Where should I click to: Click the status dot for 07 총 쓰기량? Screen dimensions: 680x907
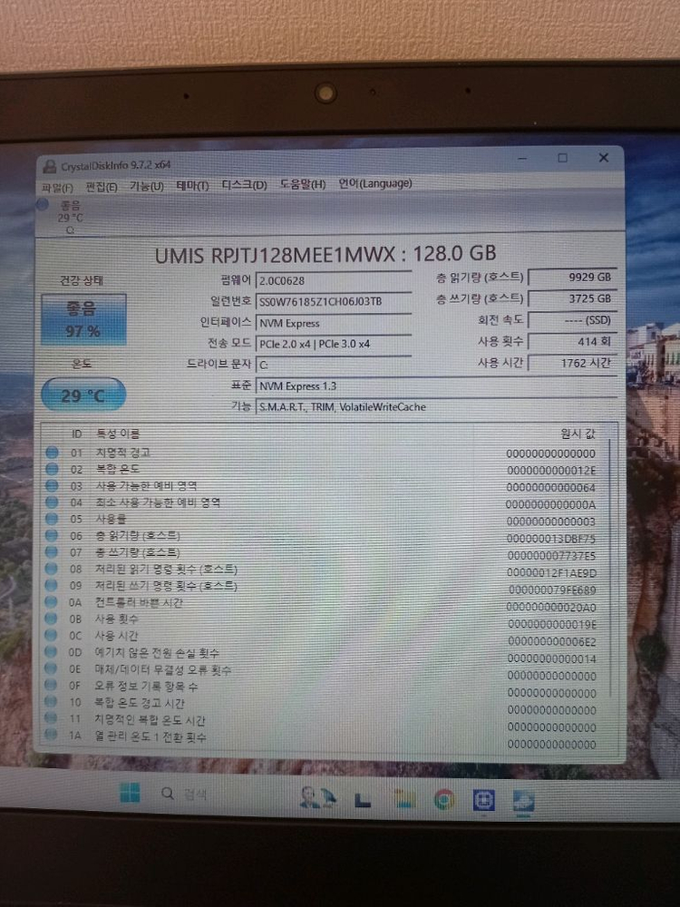click(52, 552)
